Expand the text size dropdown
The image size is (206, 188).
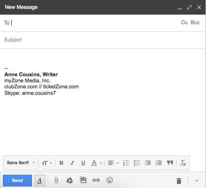point(47,163)
